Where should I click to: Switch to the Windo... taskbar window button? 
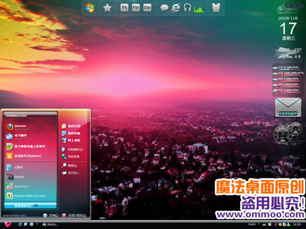[x=50, y=224]
